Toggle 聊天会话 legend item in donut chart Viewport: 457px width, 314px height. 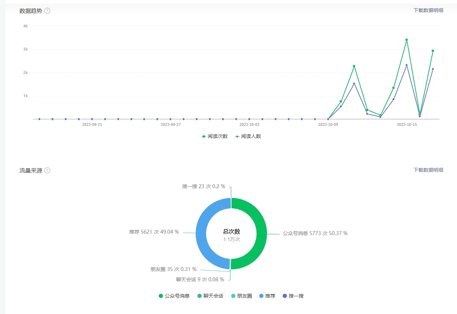tap(210, 296)
